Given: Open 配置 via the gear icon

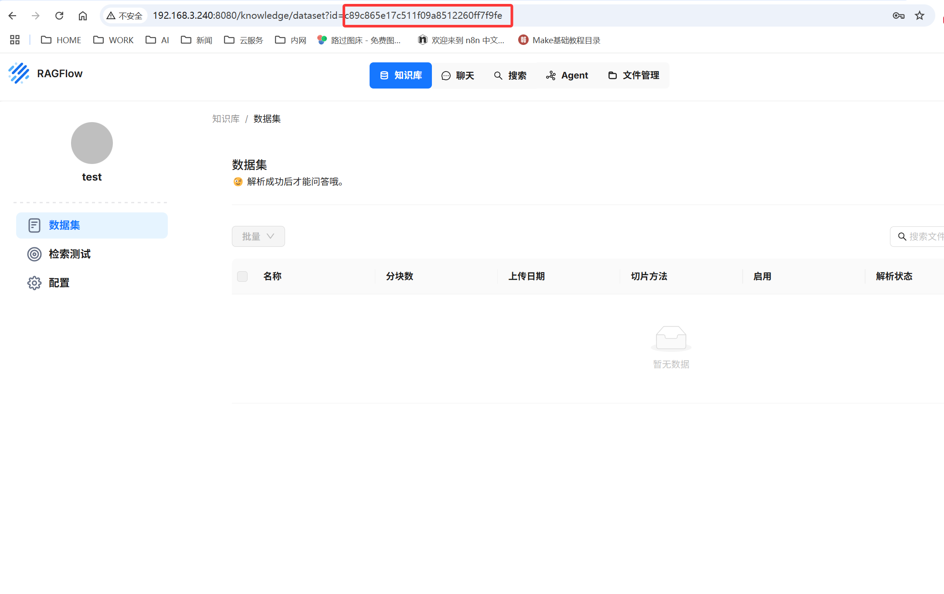Looking at the screenshot, I should (34, 283).
